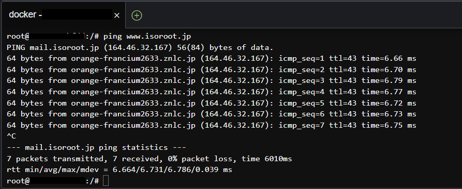Click the icmp_seq=1 reply line

click(211, 59)
